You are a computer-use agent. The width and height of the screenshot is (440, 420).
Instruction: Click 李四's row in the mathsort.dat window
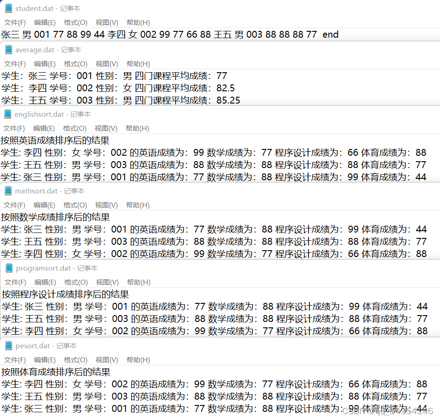coord(214,254)
